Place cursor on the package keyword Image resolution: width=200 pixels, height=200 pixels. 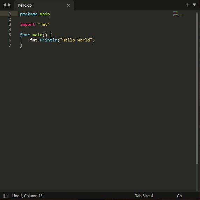[29, 14]
